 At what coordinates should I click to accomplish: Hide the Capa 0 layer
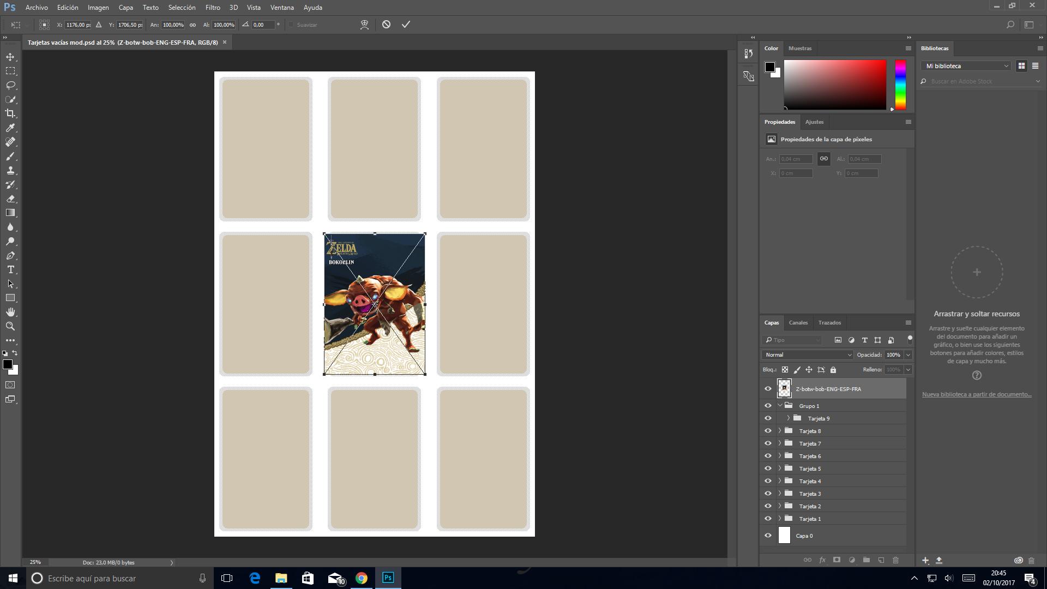pos(768,536)
